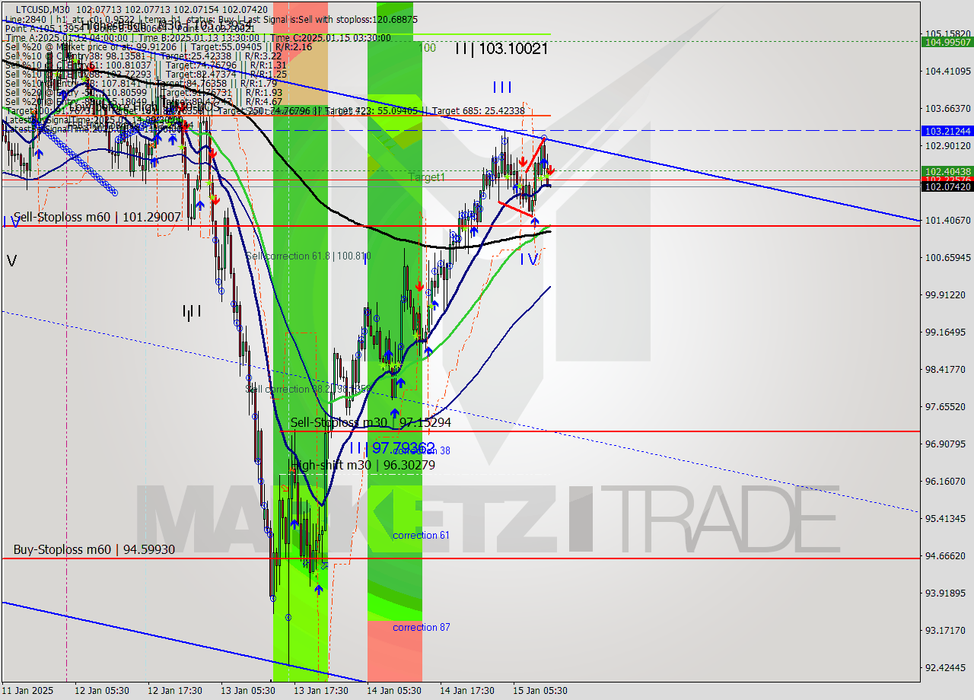Select the blue 103.21244 price tag
The height and width of the screenshot is (700, 974).
pos(947,131)
